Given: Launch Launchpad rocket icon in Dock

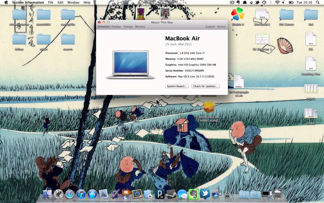Looking at the screenshot, I should [x=58, y=194].
